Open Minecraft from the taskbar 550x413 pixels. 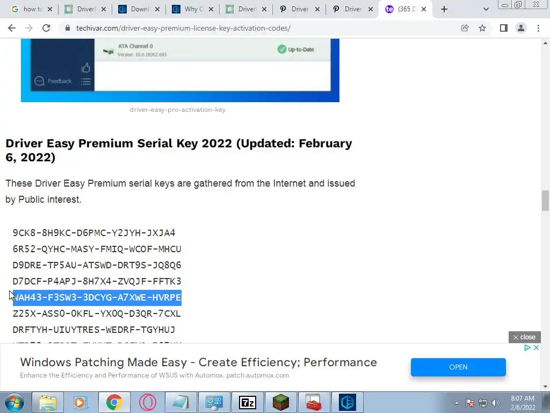pos(280,402)
